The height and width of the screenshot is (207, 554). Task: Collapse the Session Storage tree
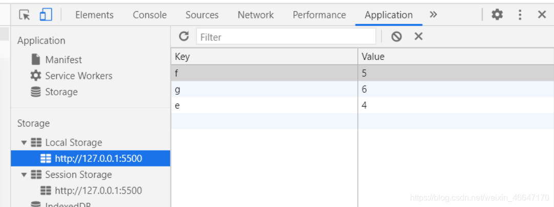tap(24, 175)
